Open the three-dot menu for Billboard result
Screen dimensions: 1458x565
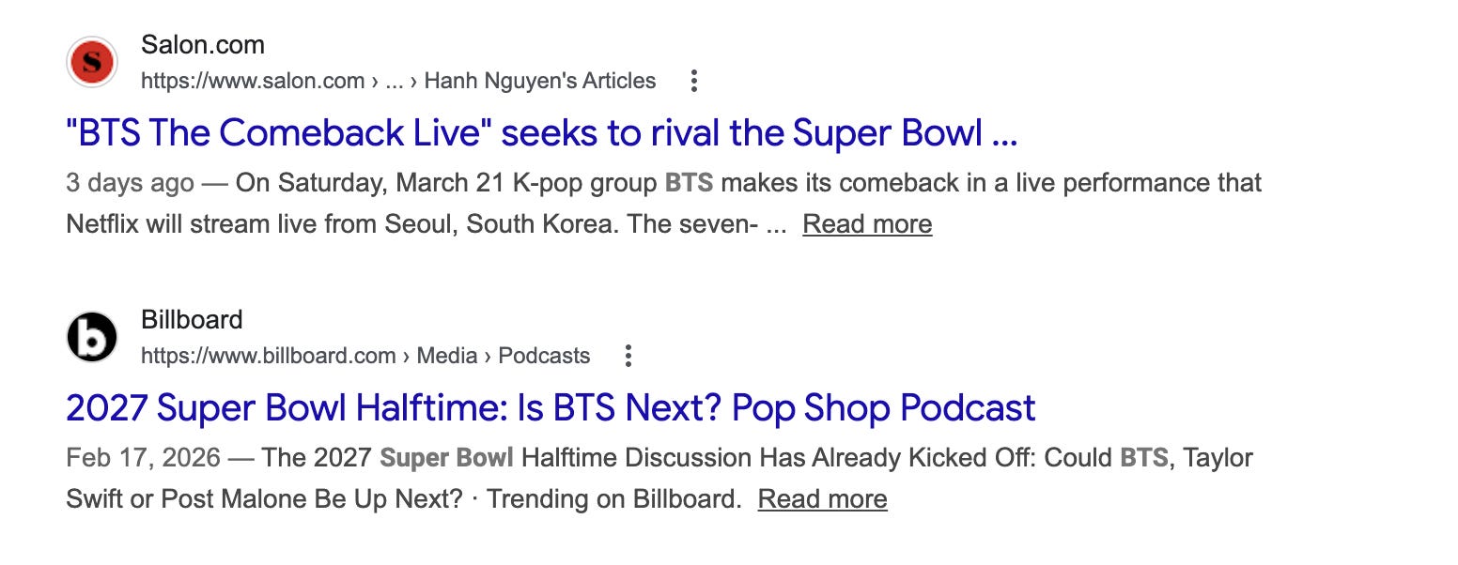tap(628, 356)
